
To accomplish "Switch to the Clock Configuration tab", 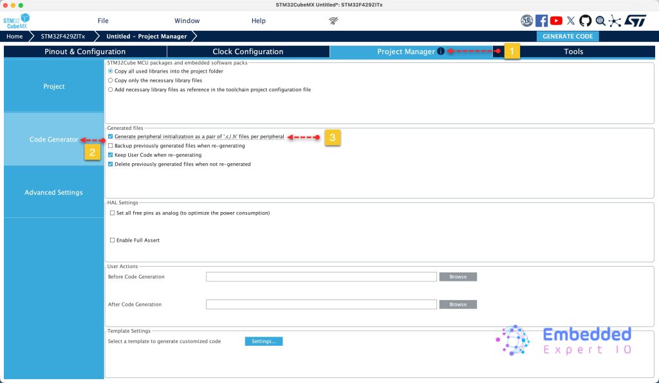I will tap(248, 51).
